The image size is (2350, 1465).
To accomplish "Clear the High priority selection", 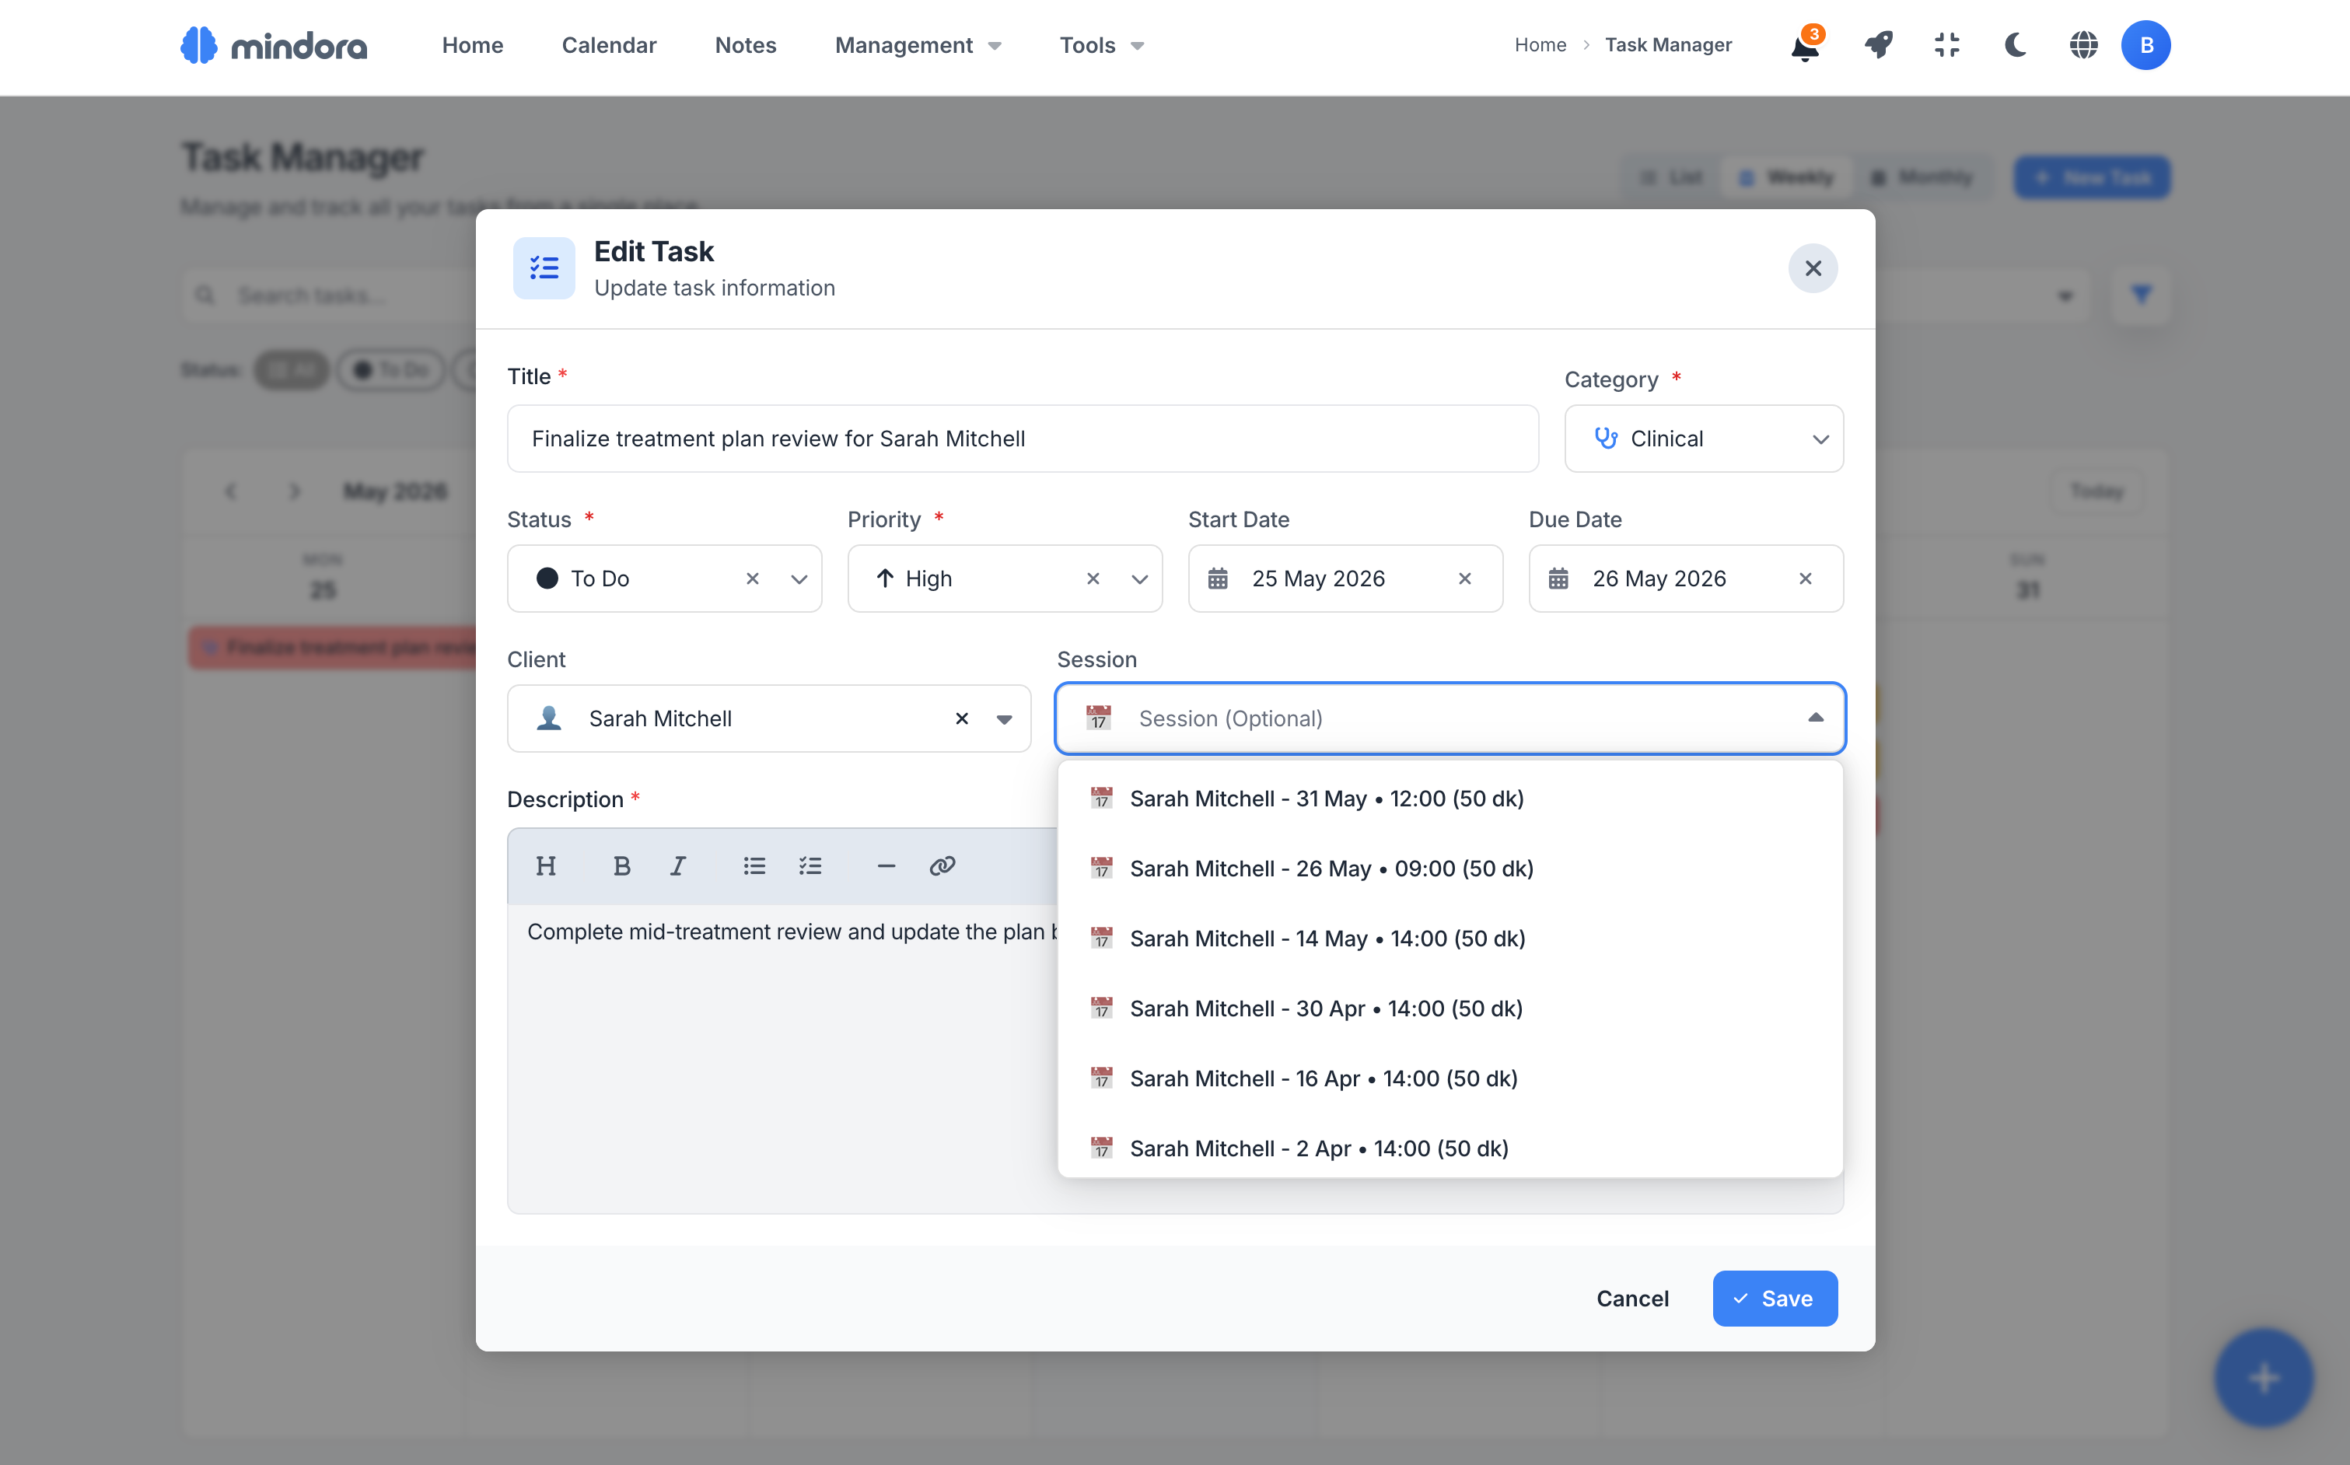I will point(1093,579).
